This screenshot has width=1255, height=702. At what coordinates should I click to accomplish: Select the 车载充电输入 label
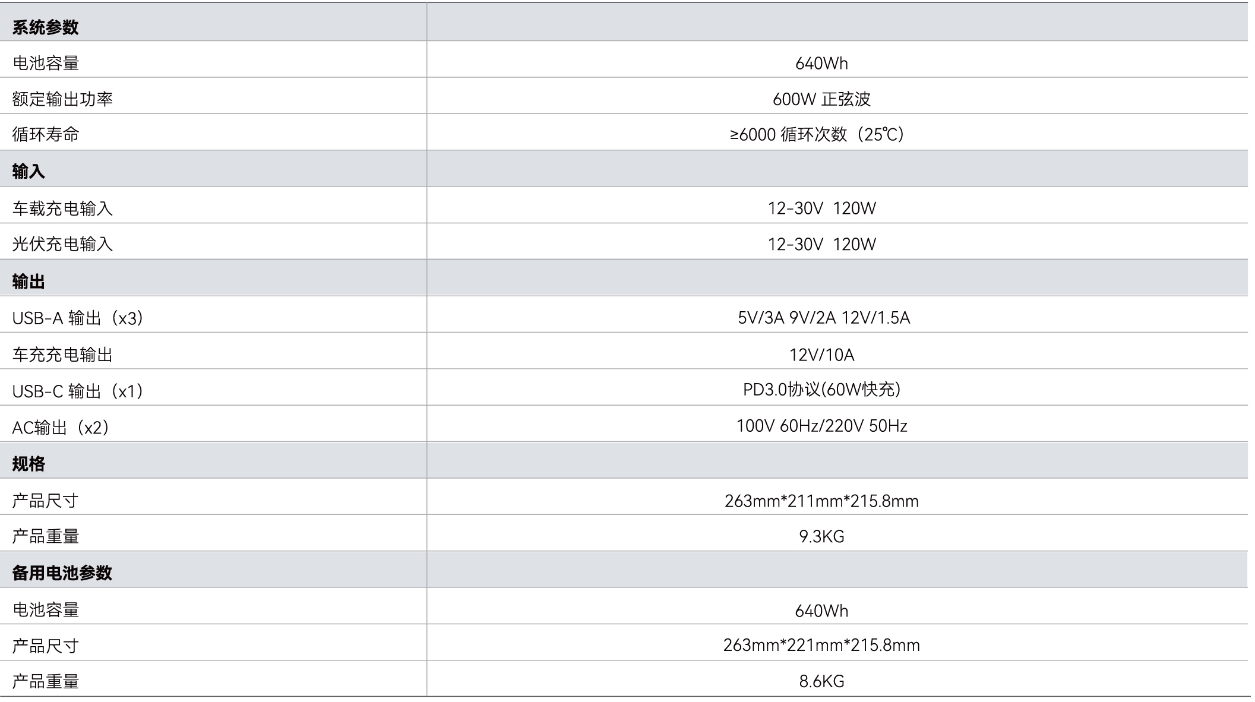(62, 208)
